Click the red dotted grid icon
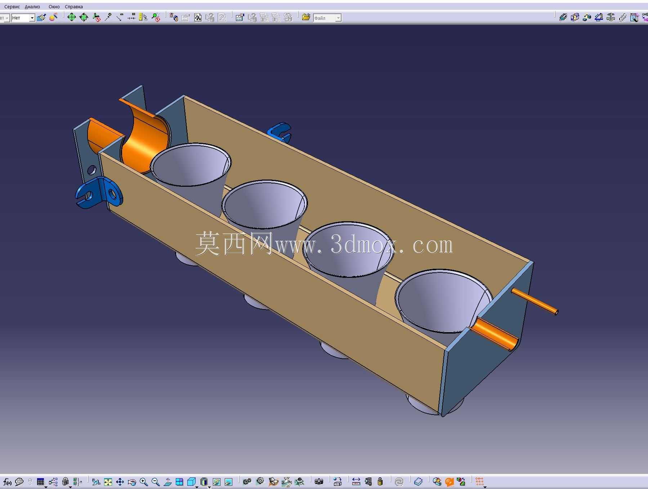 (479, 481)
